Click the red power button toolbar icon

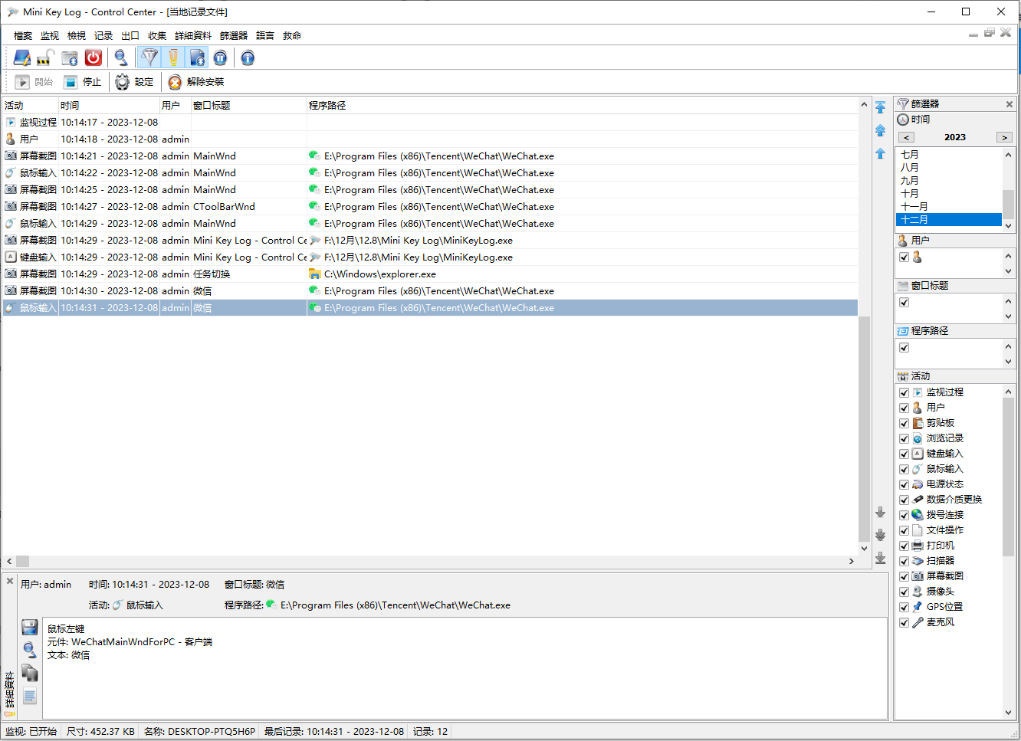[94, 57]
